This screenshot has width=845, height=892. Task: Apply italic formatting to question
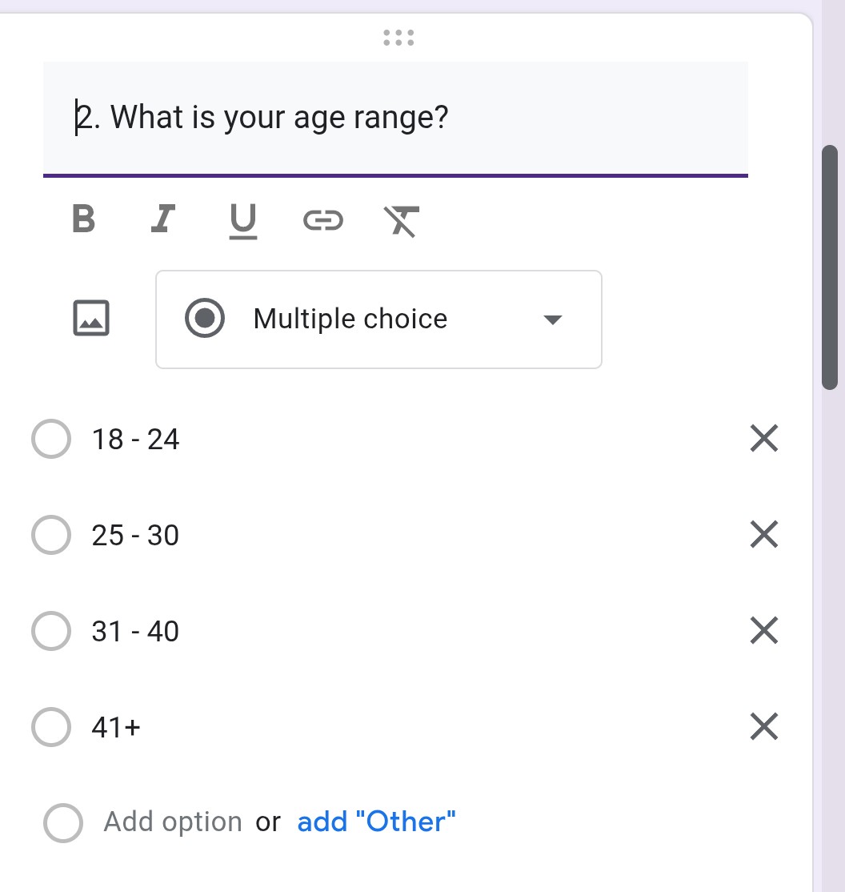coord(163,219)
